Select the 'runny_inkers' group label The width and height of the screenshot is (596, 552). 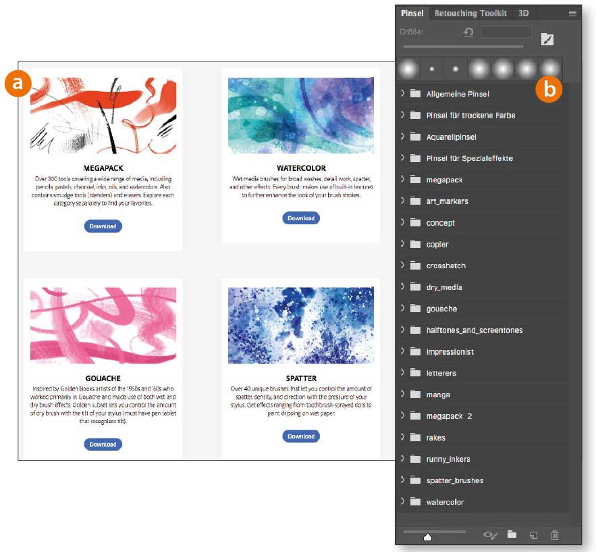[x=448, y=459]
